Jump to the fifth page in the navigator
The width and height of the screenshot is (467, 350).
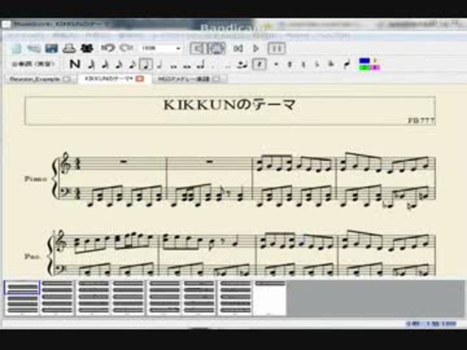[164, 297]
